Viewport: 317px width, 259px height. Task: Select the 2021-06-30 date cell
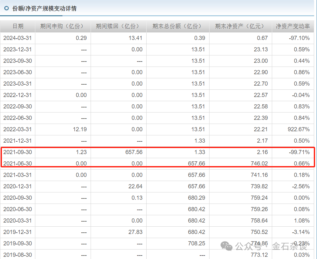pos(17,164)
